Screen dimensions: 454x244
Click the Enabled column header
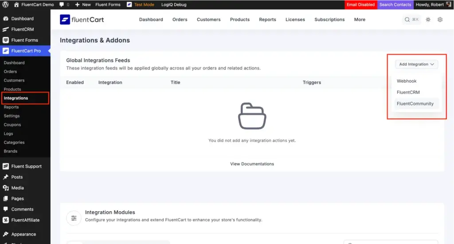[74, 82]
